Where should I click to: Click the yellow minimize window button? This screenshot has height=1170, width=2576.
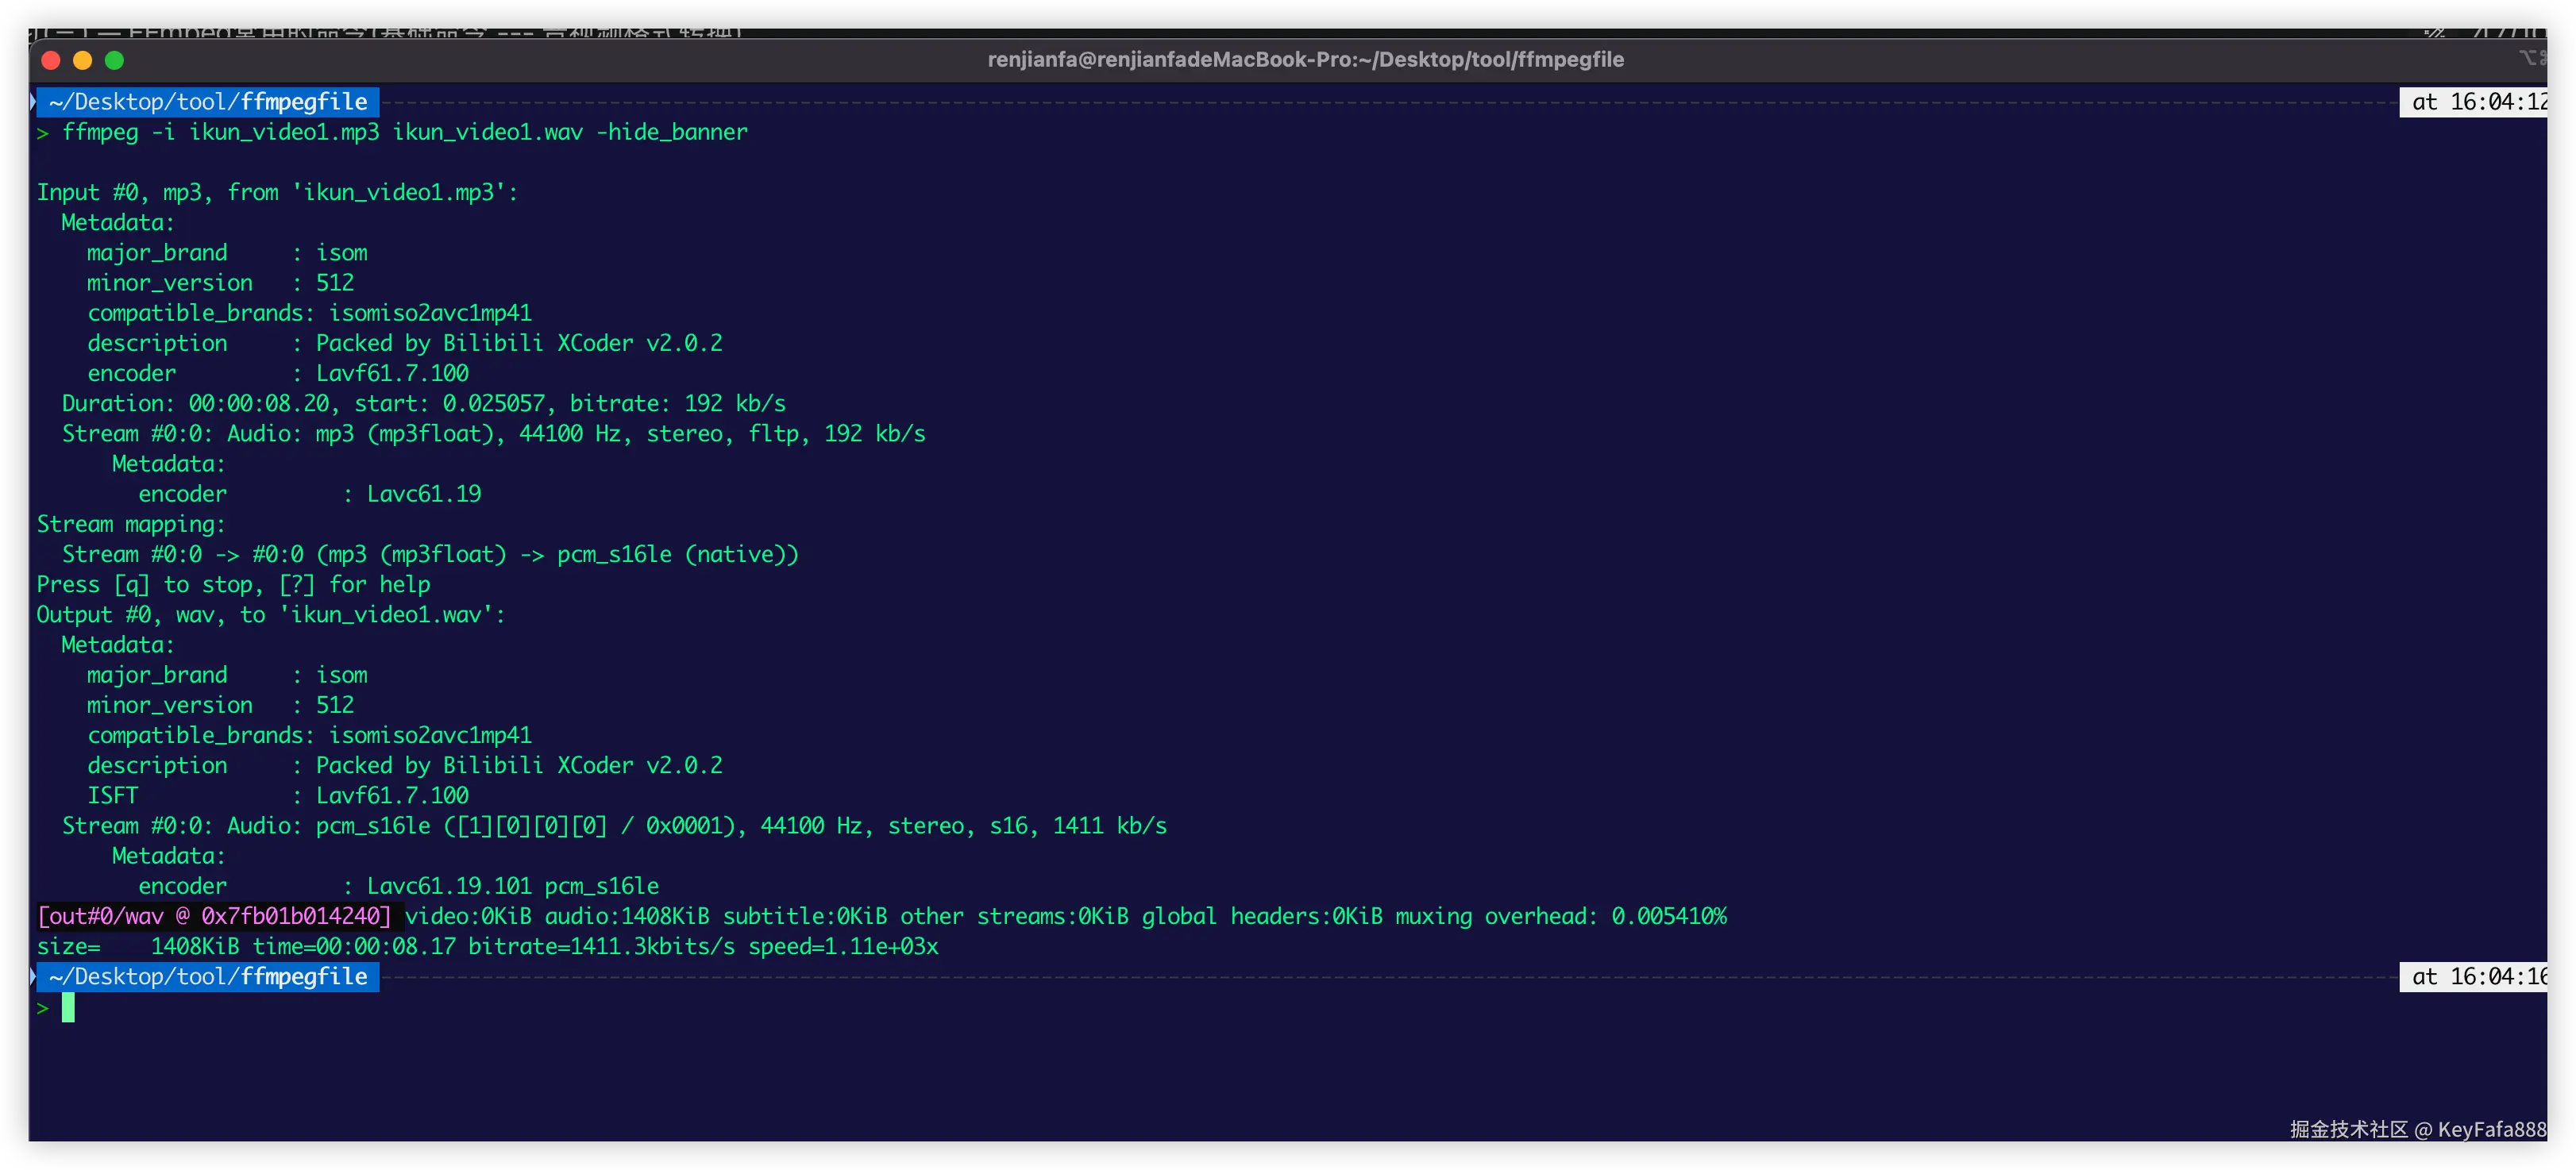(x=83, y=60)
